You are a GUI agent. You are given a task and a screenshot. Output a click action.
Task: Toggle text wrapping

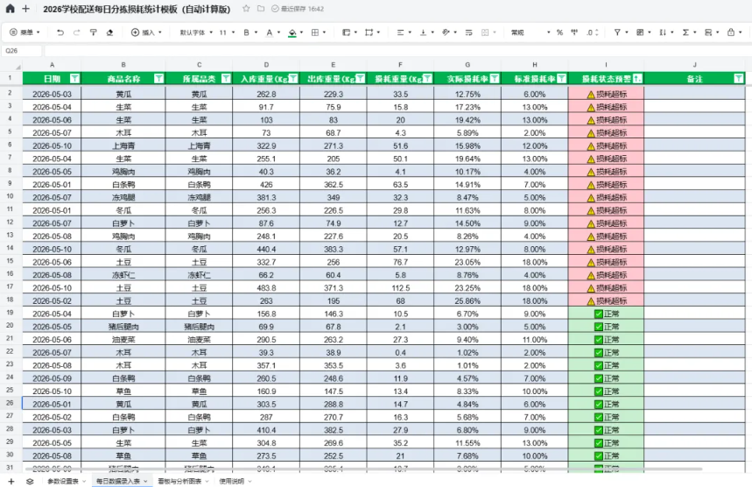click(x=468, y=32)
